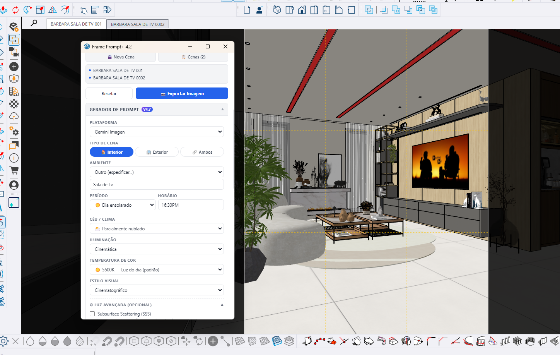
Task: Switch to BARBARA SALA DE TV 0002 scene tab
Action: 138,24
